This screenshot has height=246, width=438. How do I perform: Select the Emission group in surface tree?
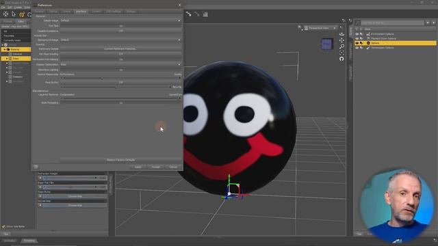coord(18,77)
